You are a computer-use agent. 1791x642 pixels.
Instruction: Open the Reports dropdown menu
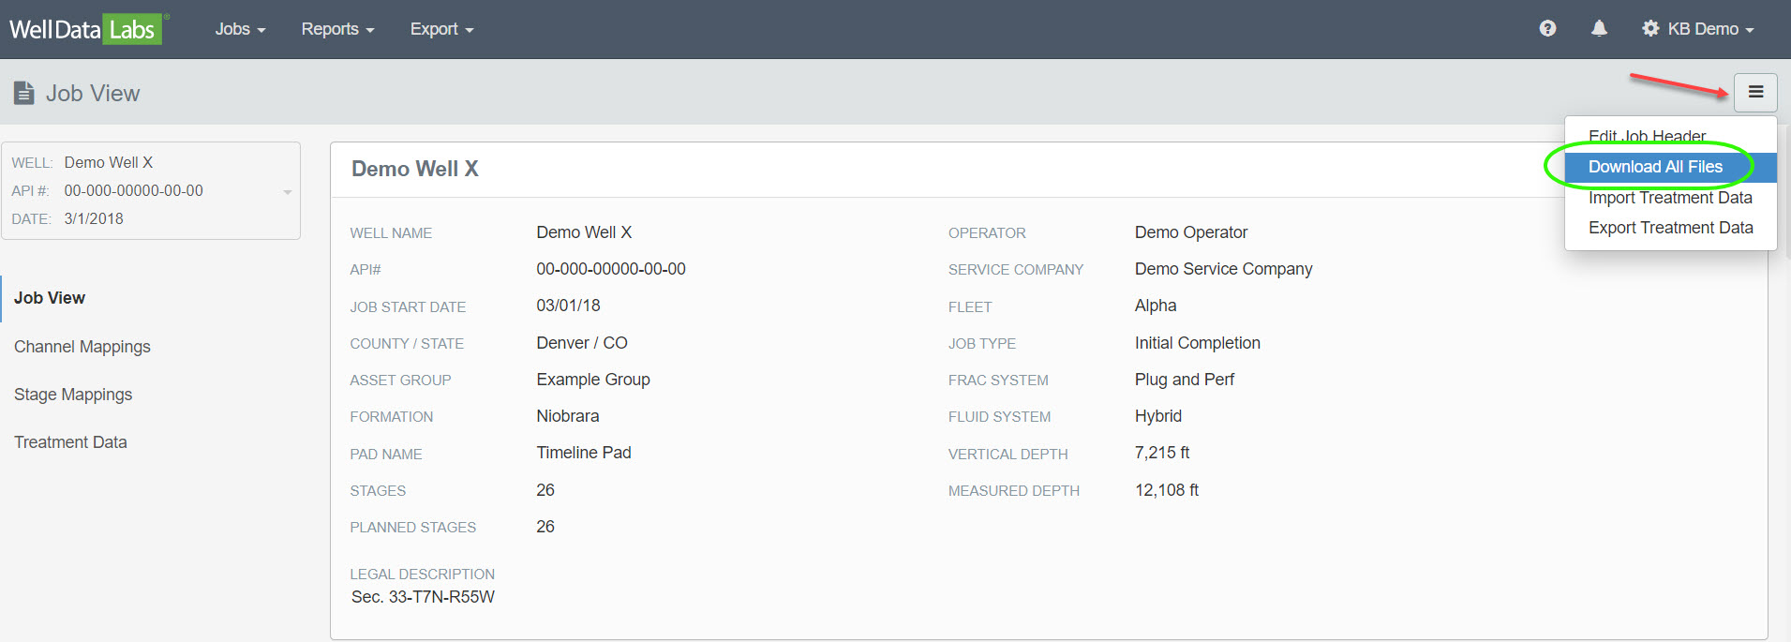(x=337, y=29)
